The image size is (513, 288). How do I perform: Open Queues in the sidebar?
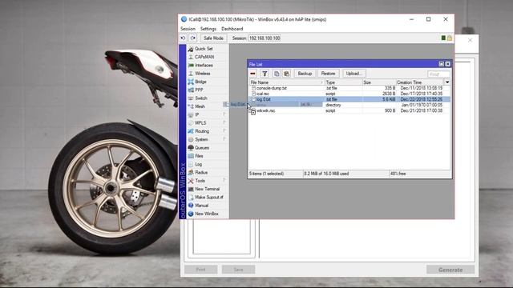(x=202, y=147)
